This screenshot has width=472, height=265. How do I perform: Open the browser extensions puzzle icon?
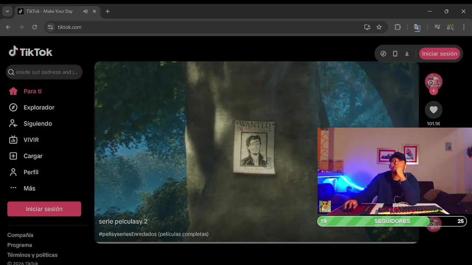point(398,27)
